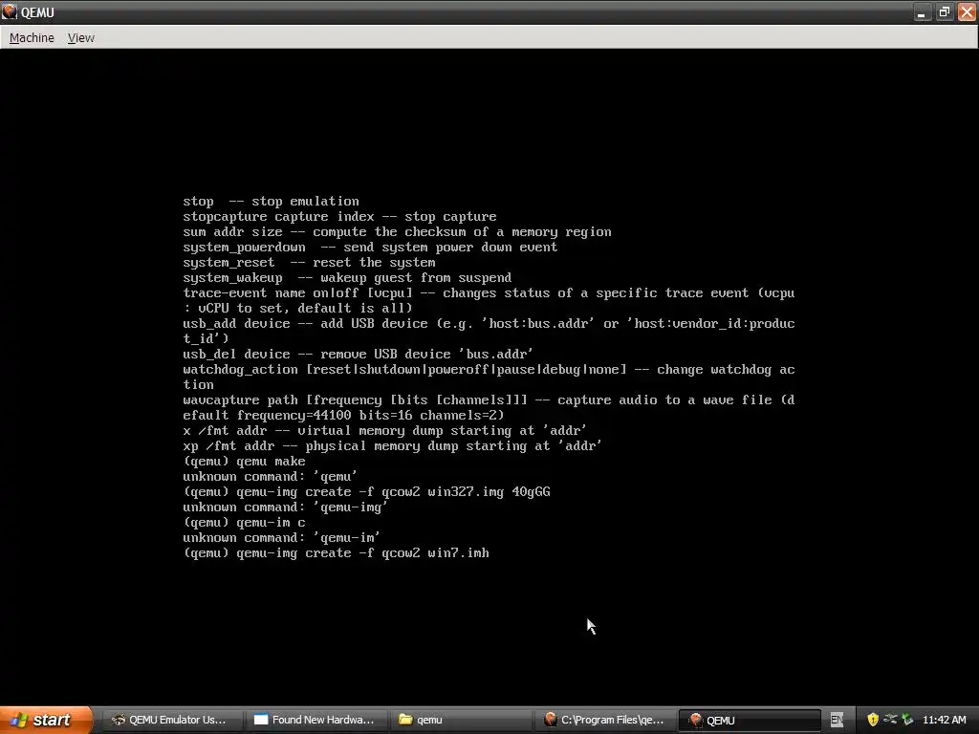Click the line '(qemu) qemu-im c'
The height and width of the screenshot is (734, 979).
pos(244,523)
